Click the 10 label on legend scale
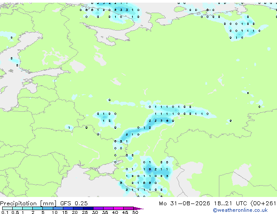 click(x=55, y=212)
